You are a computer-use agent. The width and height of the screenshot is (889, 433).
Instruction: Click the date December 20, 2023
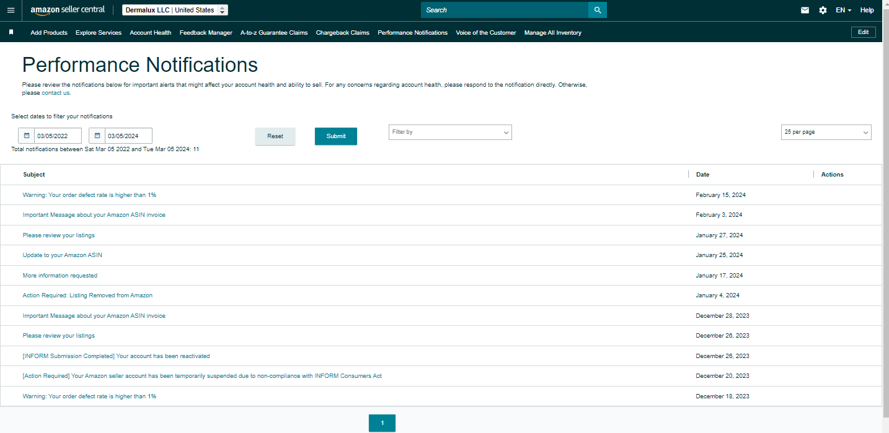(723, 376)
